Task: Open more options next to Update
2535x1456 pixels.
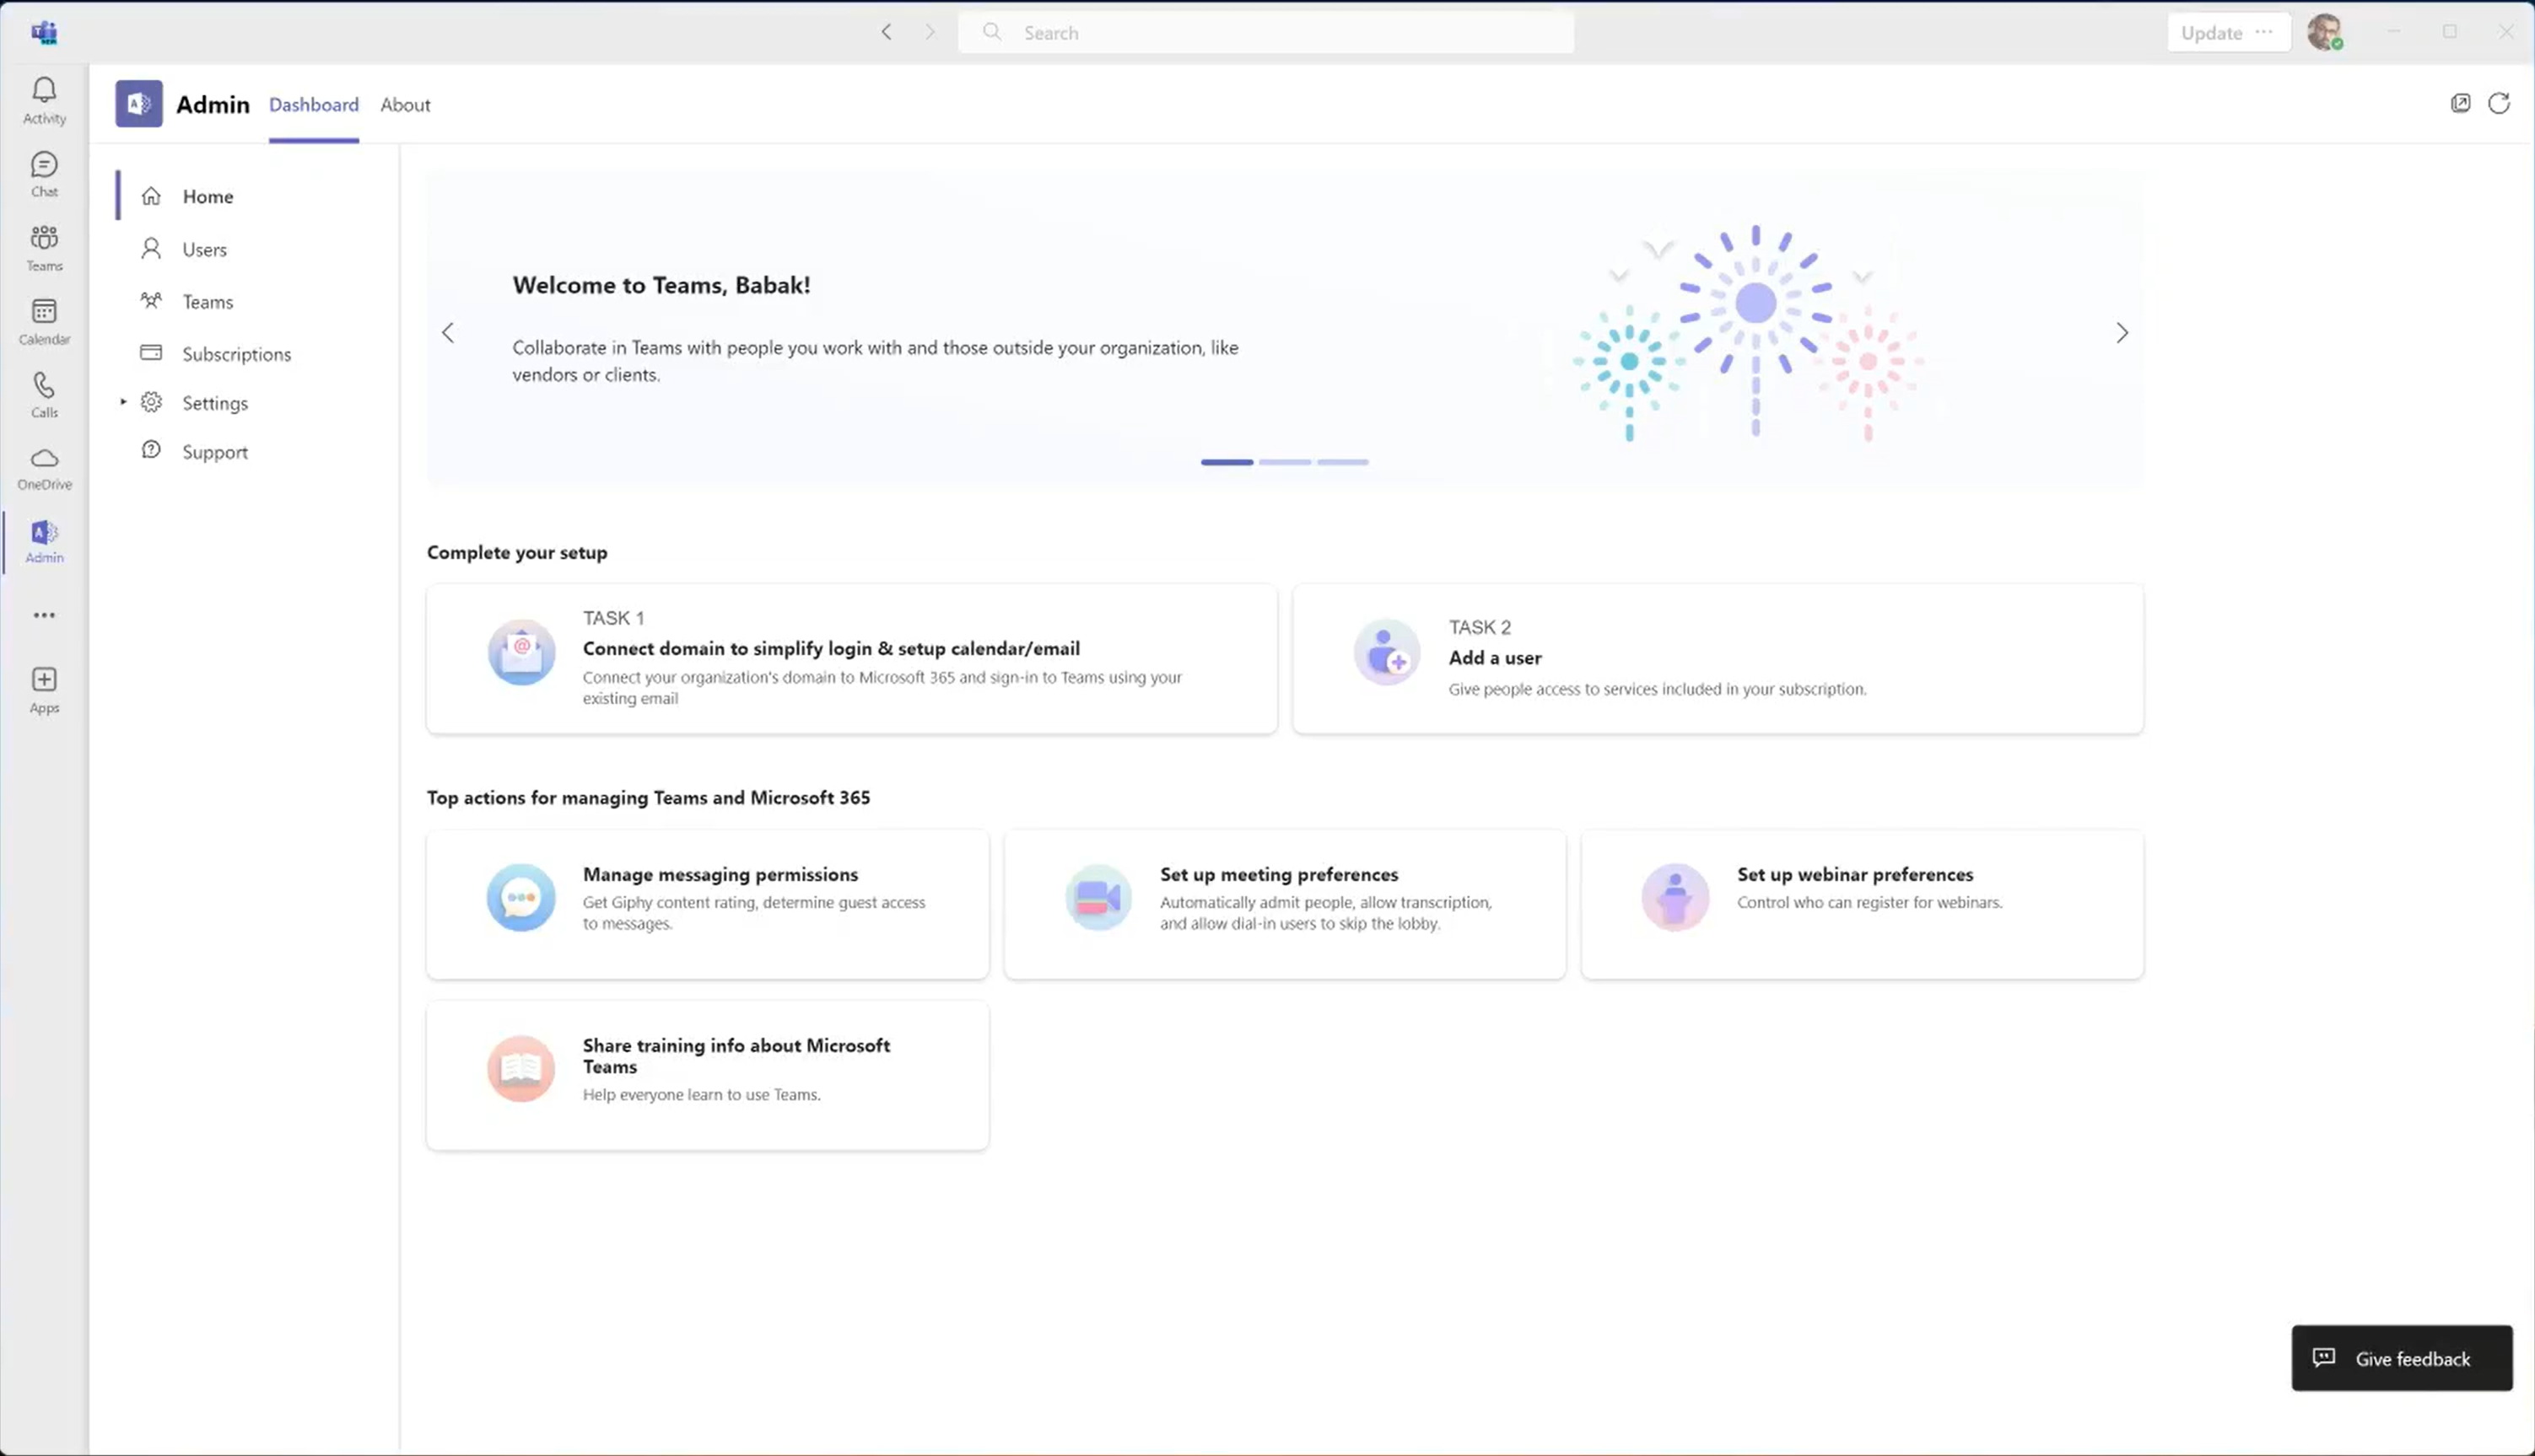Action: (x=2265, y=32)
